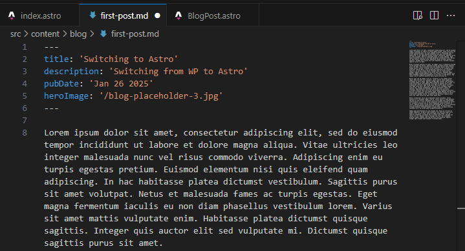
Task: Click the markdown arrow icon on first-post.md tab
Action: 92,15
